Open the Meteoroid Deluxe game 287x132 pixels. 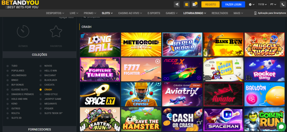pos(141,44)
